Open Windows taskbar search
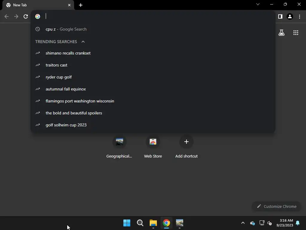The width and height of the screenshot is (306, 230). coord(140,223)
